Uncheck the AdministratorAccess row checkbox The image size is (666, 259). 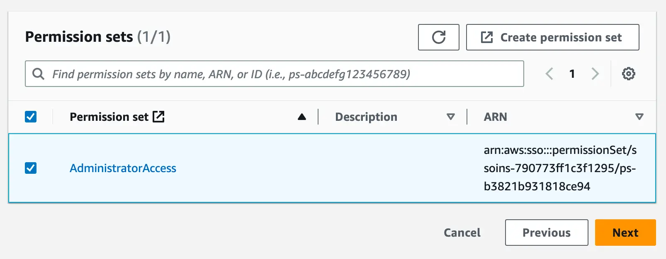[x=31, y=168]
